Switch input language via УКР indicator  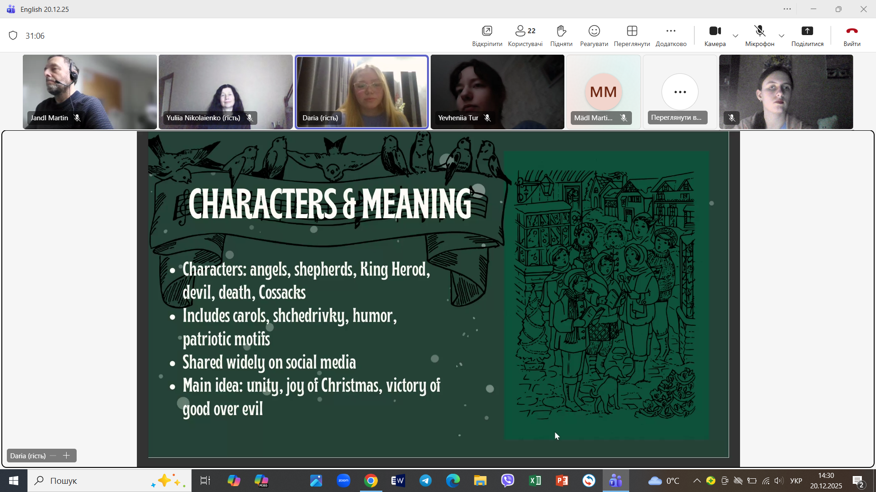click(796, 481)
